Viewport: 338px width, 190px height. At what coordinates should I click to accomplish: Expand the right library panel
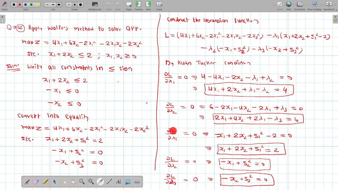[335, 20]
